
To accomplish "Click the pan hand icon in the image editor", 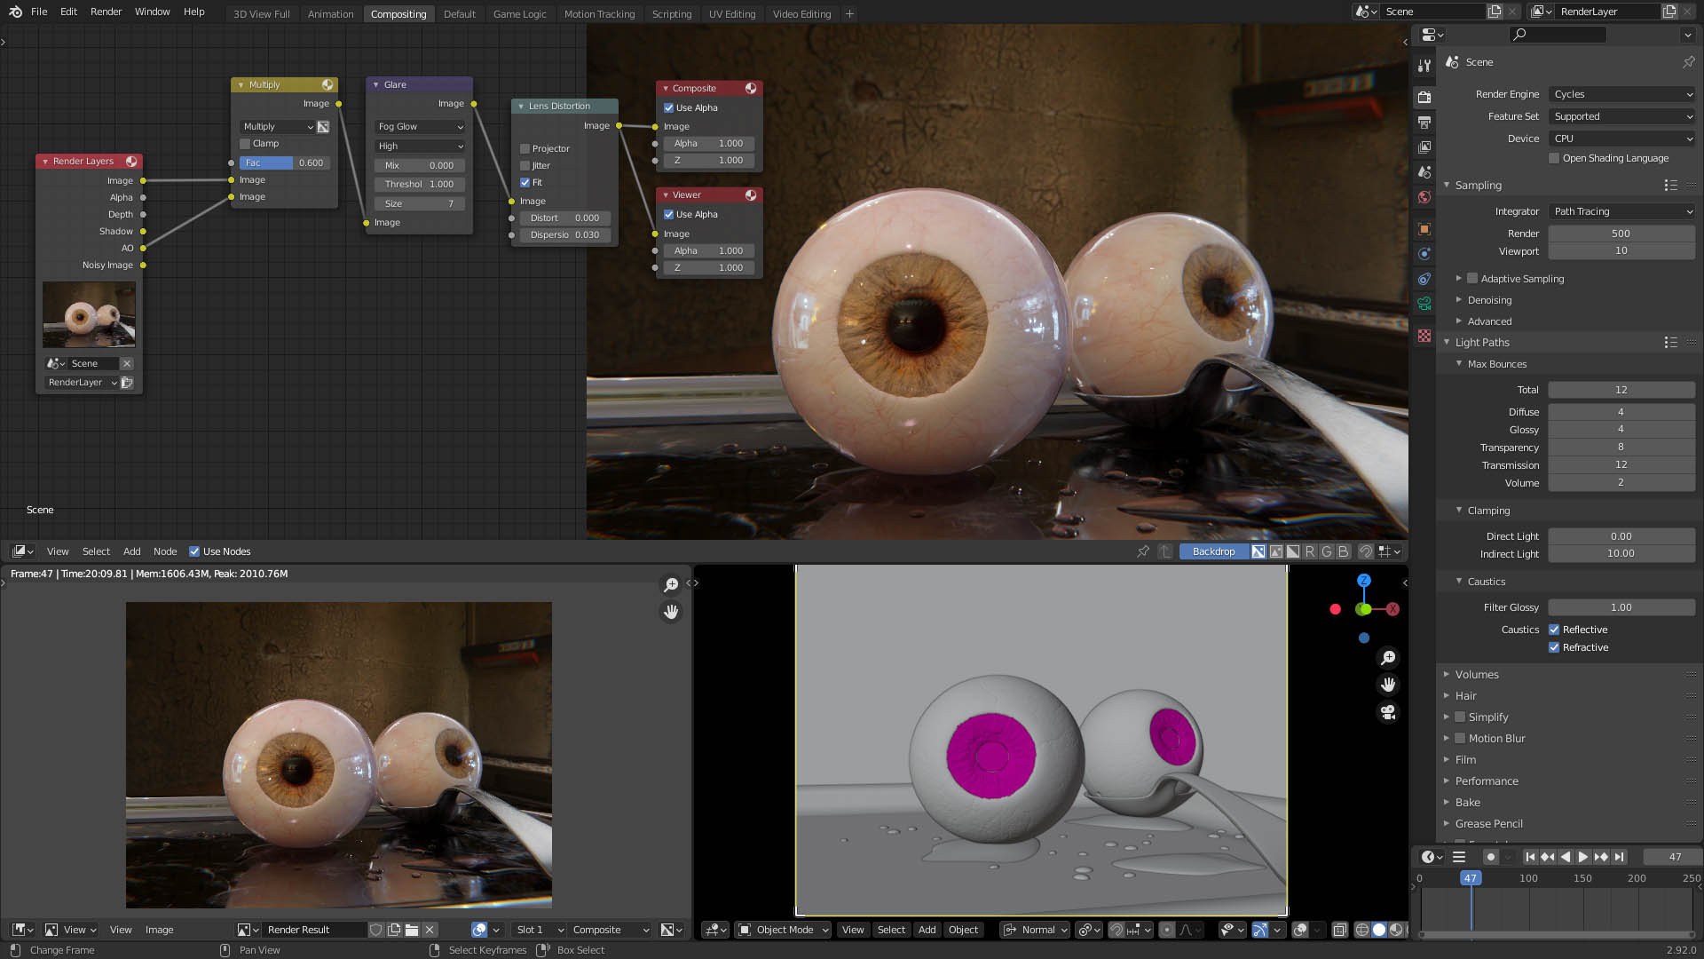I will 671,612.
